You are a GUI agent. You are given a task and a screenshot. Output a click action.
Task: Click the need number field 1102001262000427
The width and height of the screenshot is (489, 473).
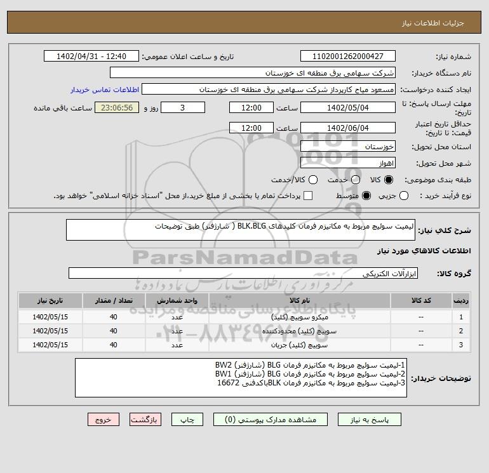click(348, 56)
